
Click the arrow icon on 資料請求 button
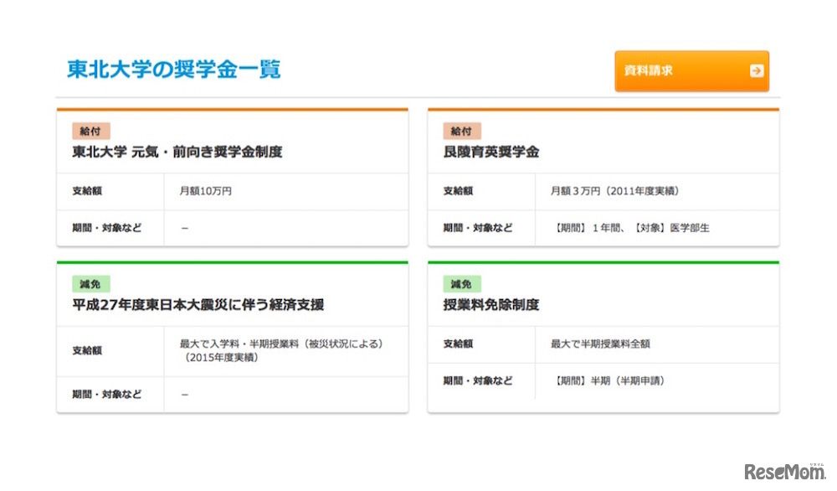click(x=757, y=71)
